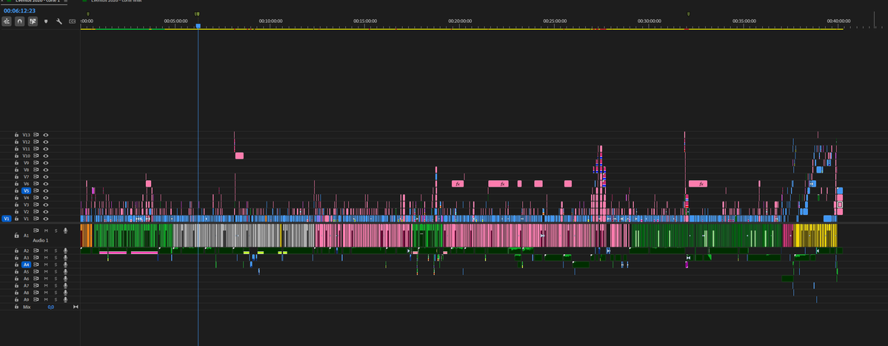Viewport: 888px width, 346px height.
Task: Solo audio track A5
Action: coord(56,272)
